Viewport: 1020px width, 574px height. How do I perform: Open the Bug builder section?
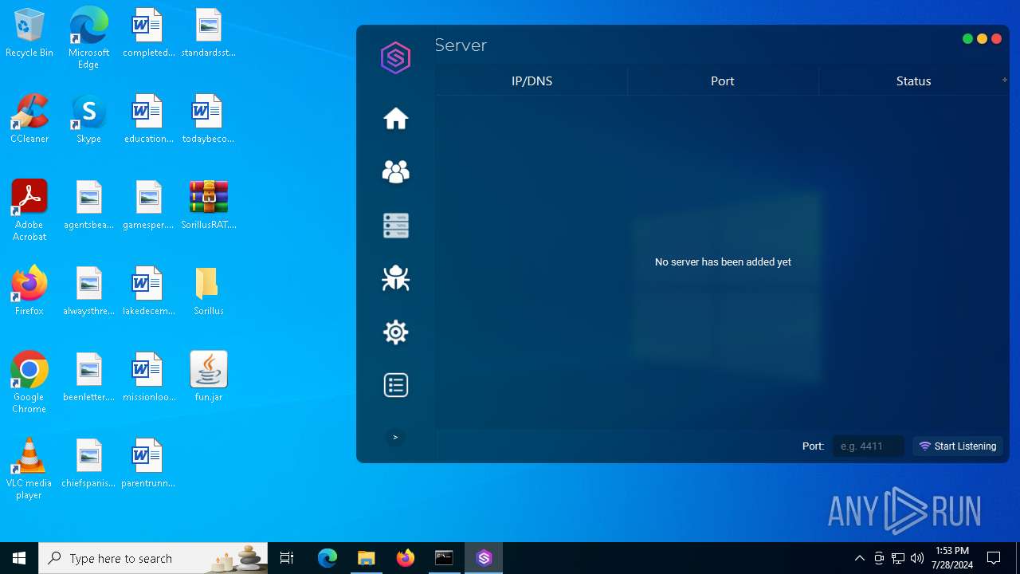click(x=396, y=278)
